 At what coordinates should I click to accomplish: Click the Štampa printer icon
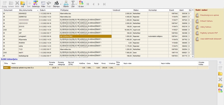55,4
